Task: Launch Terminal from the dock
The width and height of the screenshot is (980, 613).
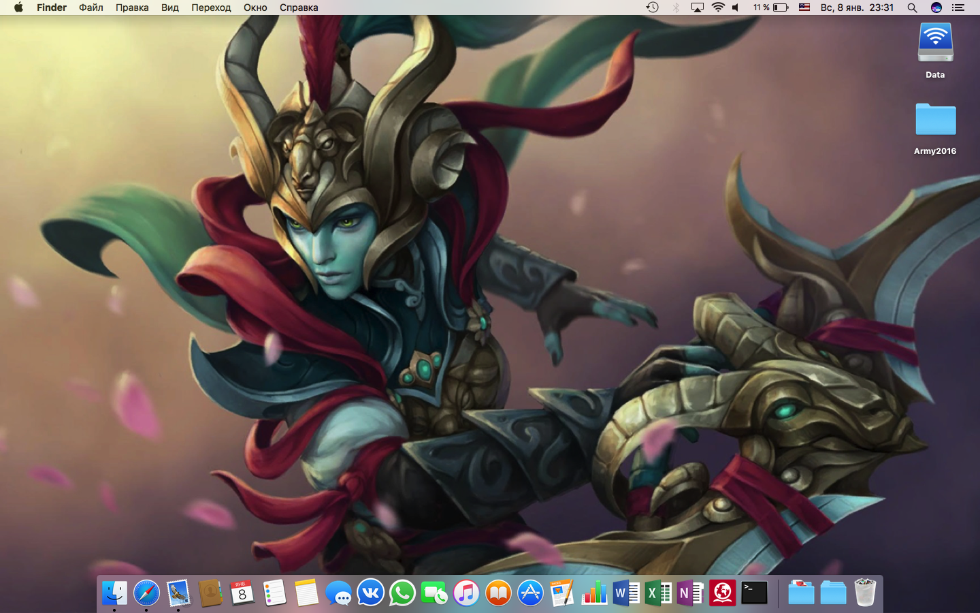Action: (x=754, y=593)
